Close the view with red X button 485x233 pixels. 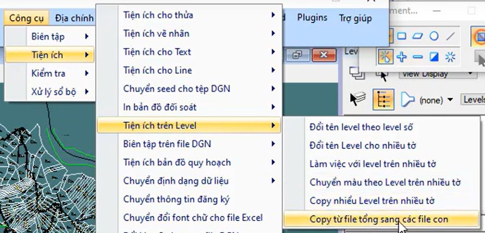tap(324, 55)
